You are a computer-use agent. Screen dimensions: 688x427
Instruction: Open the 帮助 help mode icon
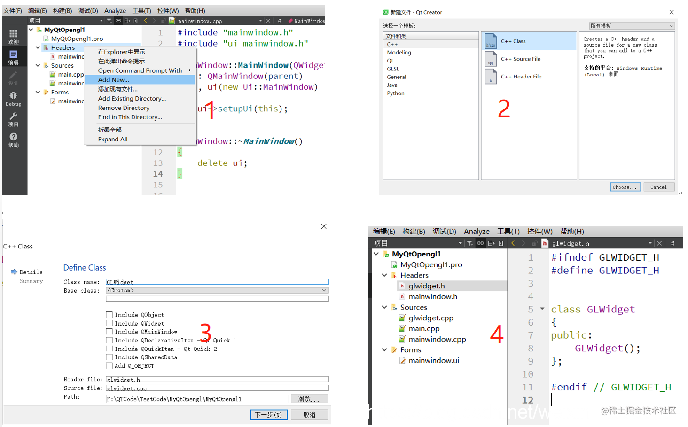(13, 140)
